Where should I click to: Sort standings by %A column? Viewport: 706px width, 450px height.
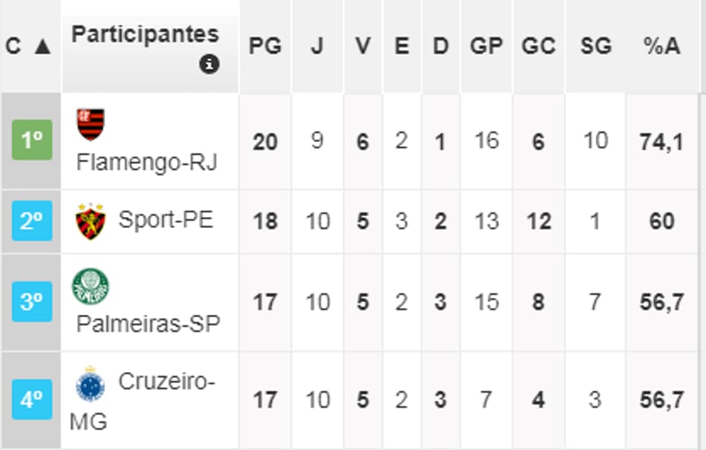click(x=660, y=45)
